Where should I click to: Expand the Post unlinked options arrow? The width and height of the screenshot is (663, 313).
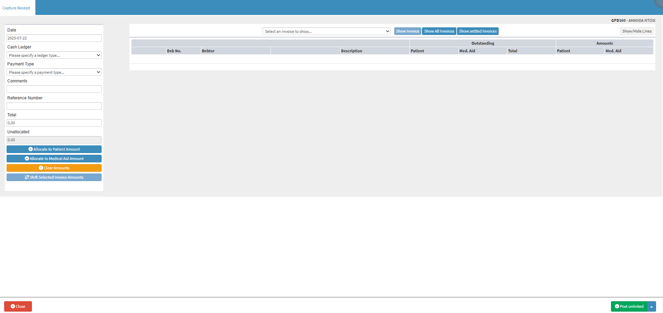(652, 306)
